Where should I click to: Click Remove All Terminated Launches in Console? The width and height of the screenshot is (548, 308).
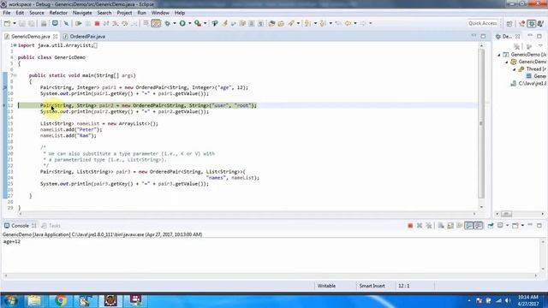429,226
